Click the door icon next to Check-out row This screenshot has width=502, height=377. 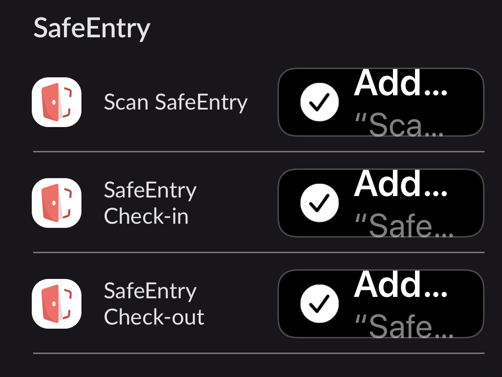[56, 304]
